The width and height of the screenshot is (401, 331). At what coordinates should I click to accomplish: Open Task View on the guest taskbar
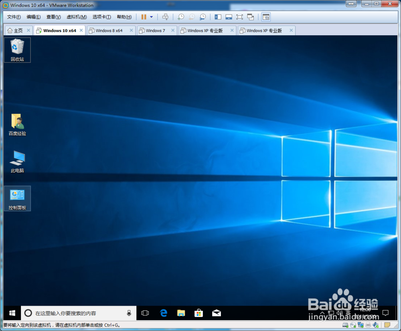[x=145, y=313]
